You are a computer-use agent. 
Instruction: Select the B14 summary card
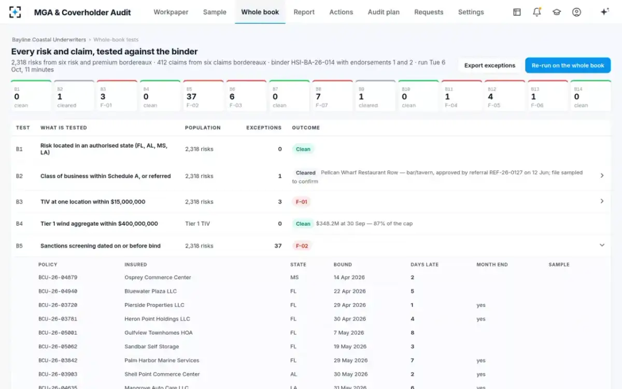pos(590,96)
